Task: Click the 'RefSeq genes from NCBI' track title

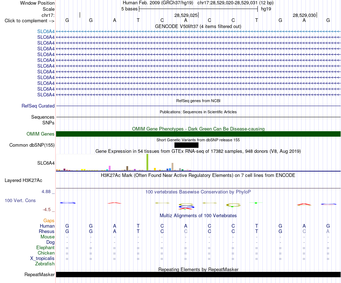Action: 198,101
